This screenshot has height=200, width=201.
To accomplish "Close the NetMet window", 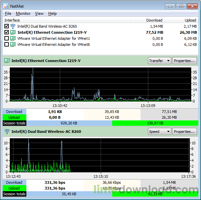I will [192, 6].
